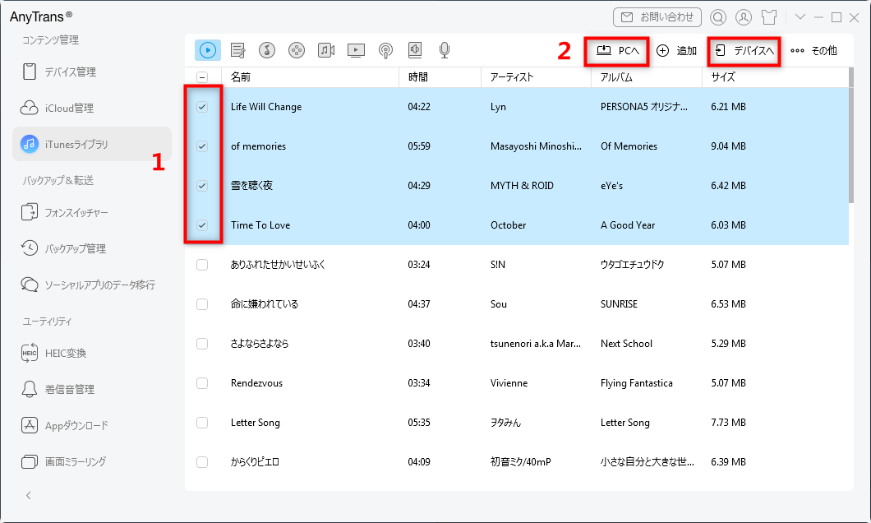The width and height of the screenshot is (871, 523).
Task: Open the ringtones category icon
Action: coord(267,51)
